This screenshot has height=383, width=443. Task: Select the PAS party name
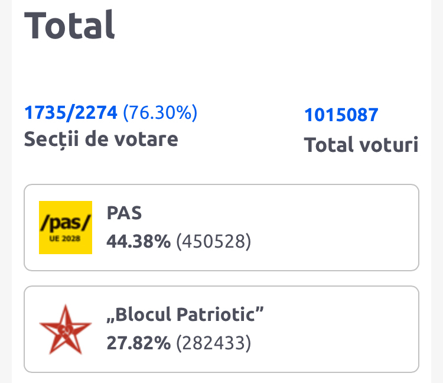point(124,213)
